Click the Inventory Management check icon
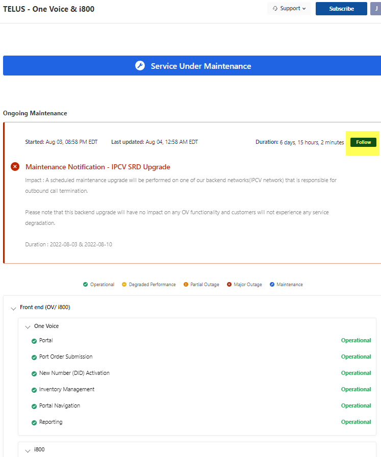 point(34,390)
